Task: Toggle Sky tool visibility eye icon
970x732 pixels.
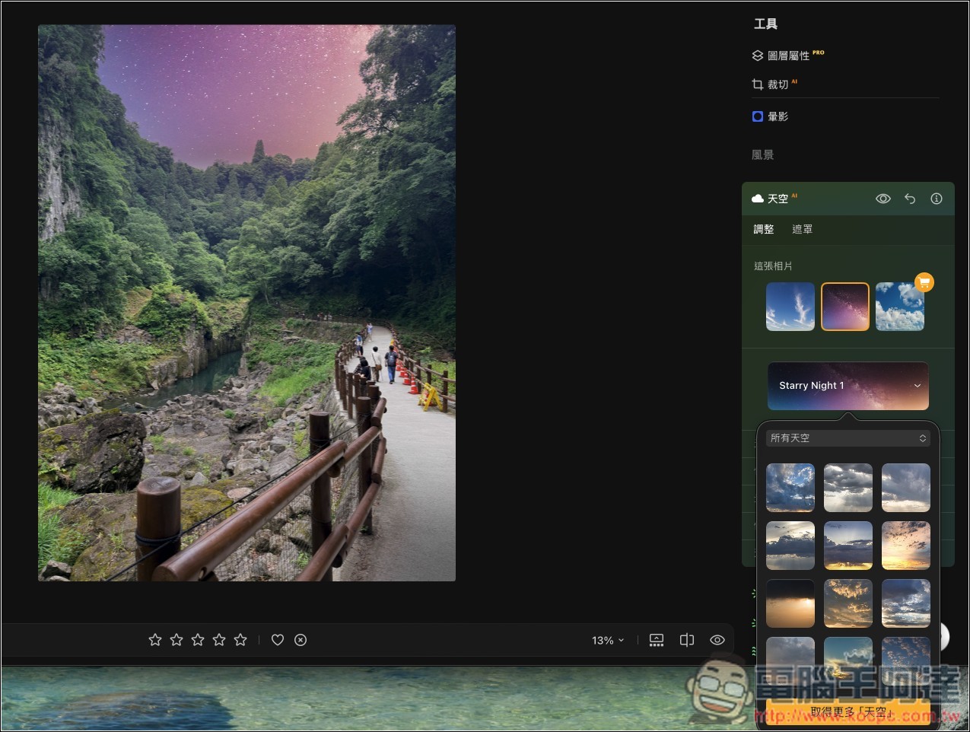Action: pos(883,199)
